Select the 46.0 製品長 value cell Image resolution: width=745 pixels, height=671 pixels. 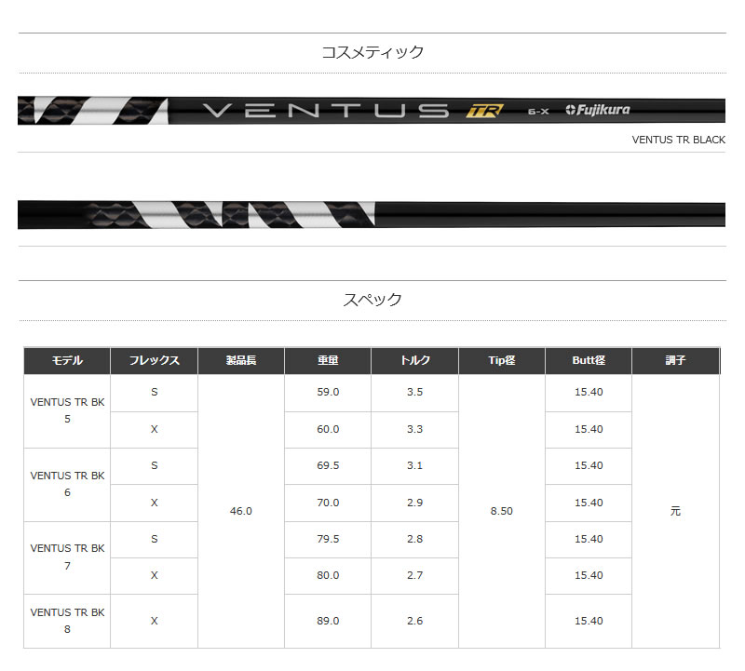[x=240, y=511]
